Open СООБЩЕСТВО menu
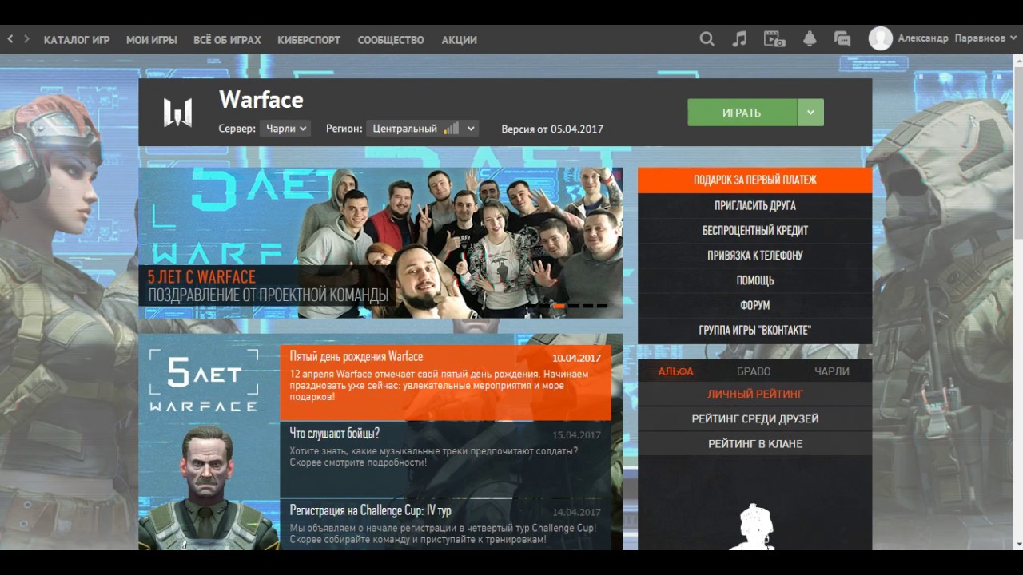 point(391,39)
